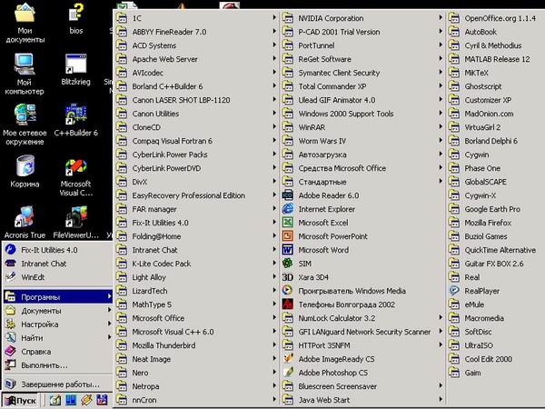Click the Microsoft Excel icon
This screenshot has height=409, width=545.
coord(287,223)
